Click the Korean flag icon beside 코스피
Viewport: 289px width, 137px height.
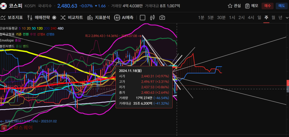3,6
